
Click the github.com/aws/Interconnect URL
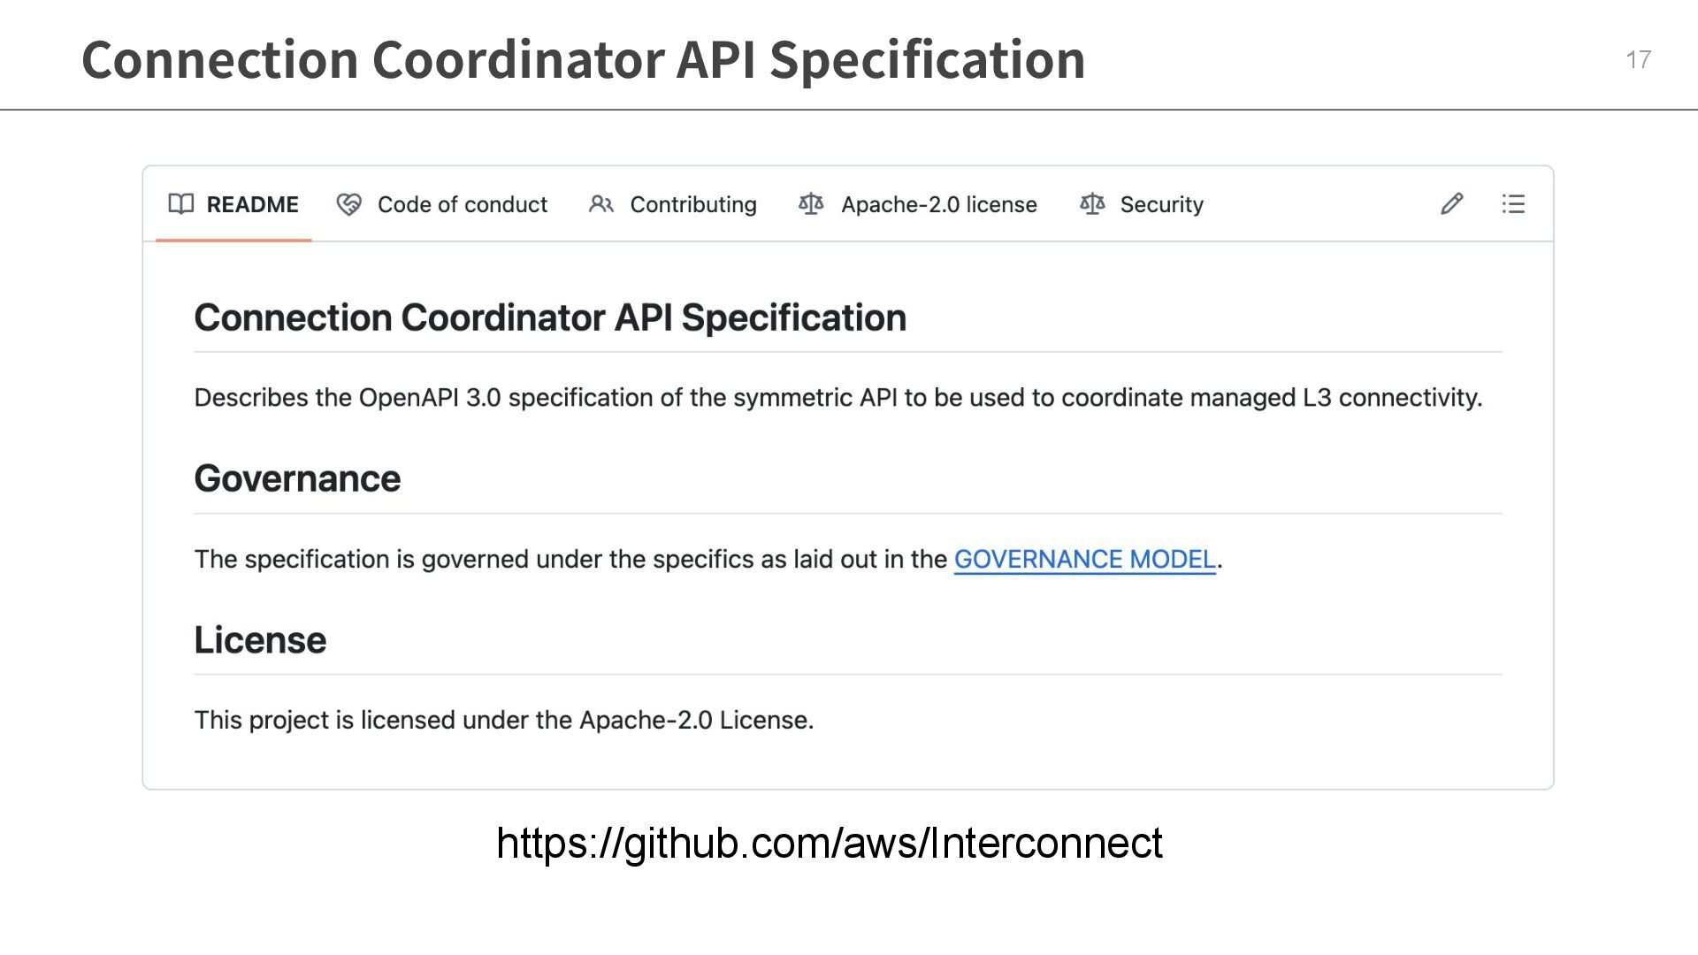pyautogui.click(x=829, y=843)
